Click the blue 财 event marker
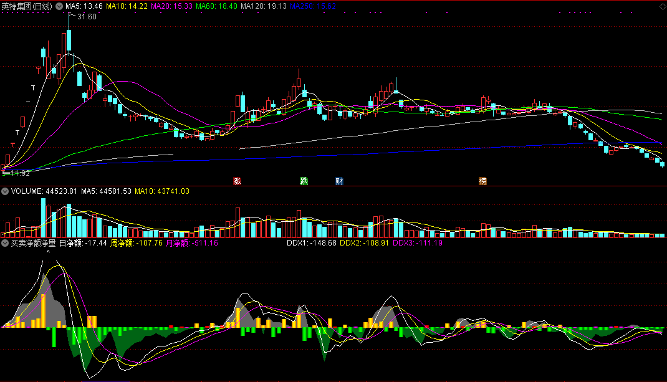Screen dimensions: 667x382 (x=339, y=181)
